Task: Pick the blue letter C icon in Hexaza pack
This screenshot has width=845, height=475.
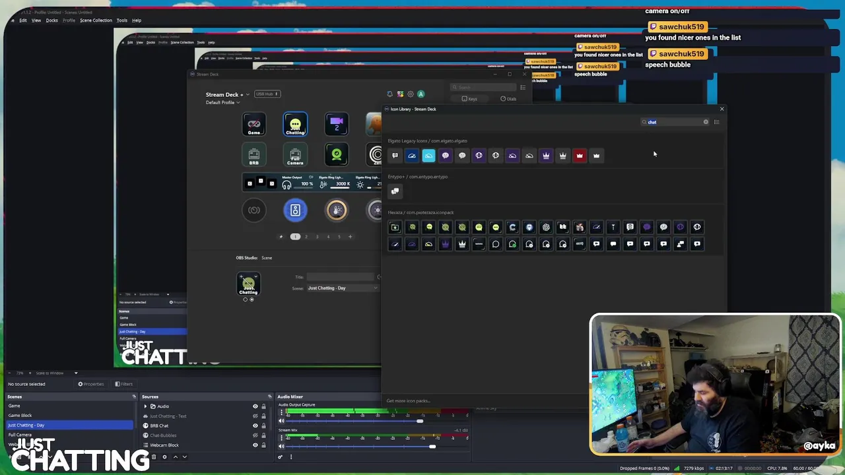Action: 512,227
